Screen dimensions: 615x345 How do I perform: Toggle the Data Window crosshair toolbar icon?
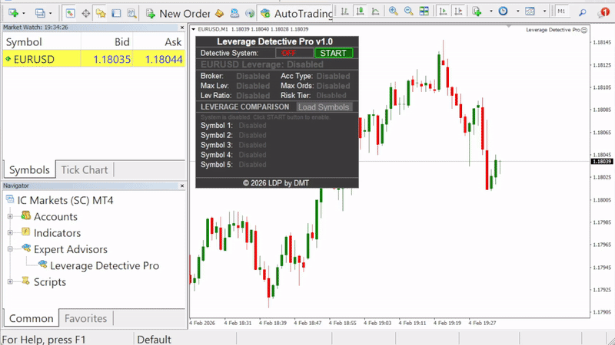point(85,13)
